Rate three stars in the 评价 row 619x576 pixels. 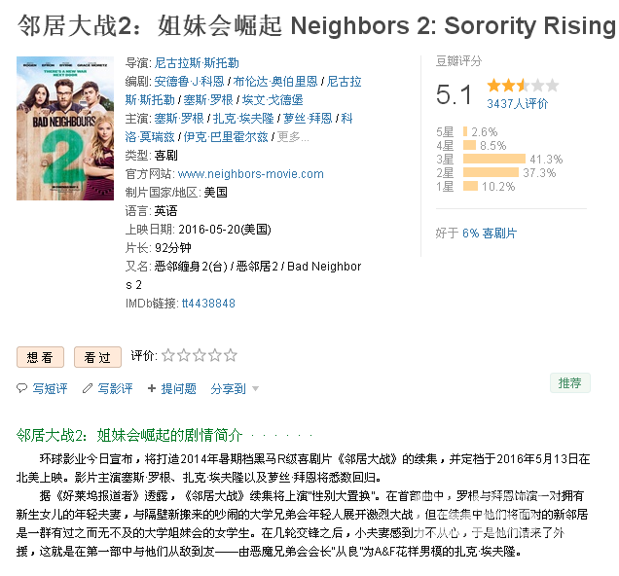(199, 356)
